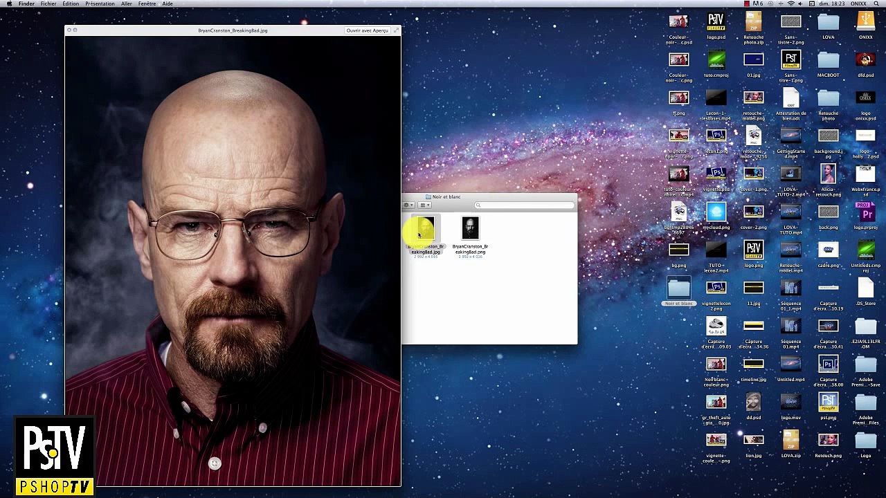Image resolution: width=886 pixels, height=498 pixels.
Task: Open the Présentation menu
Action: (100, 3)
